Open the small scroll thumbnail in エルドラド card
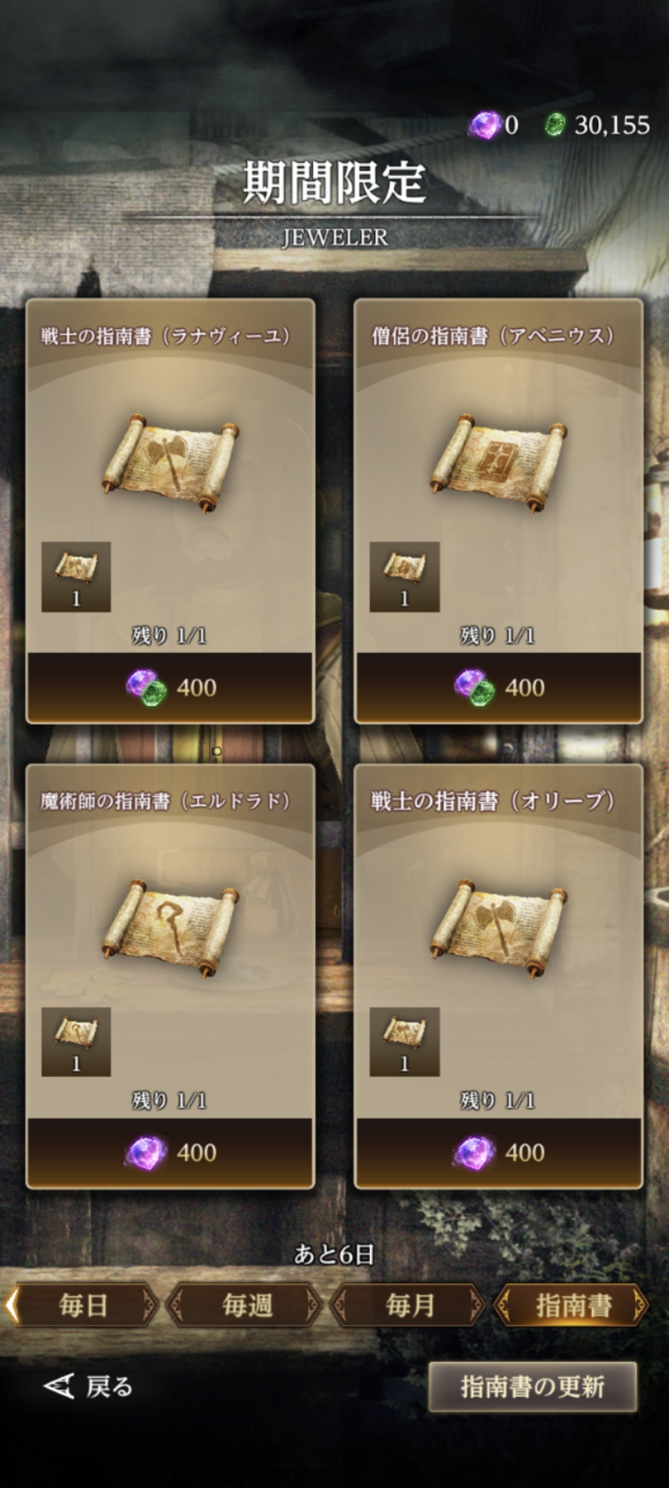 [76, 1041]
